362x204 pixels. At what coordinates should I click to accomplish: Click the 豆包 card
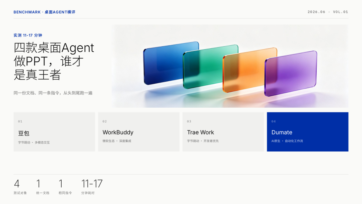point(54,132)
